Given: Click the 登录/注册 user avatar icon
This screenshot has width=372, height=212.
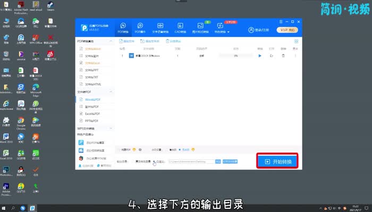Looking at the screenshot, I should point(252,30).
